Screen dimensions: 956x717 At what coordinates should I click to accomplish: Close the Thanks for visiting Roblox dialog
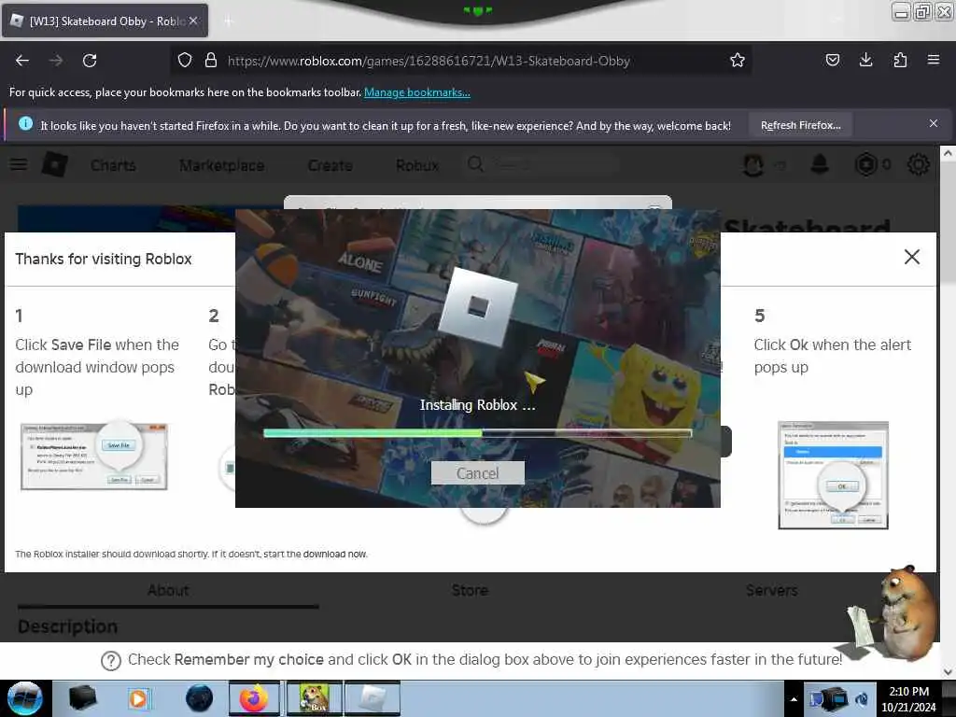[x=911, y=257]
